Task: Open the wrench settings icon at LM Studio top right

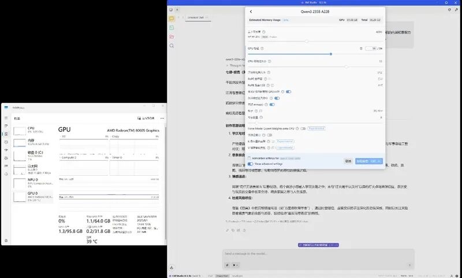Action: 456,10
